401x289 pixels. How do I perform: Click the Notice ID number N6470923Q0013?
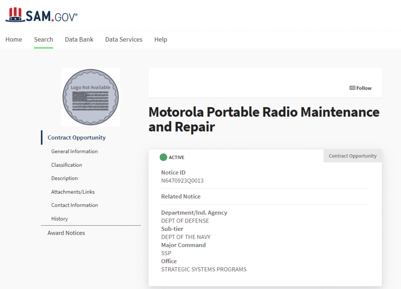point(182,180)
